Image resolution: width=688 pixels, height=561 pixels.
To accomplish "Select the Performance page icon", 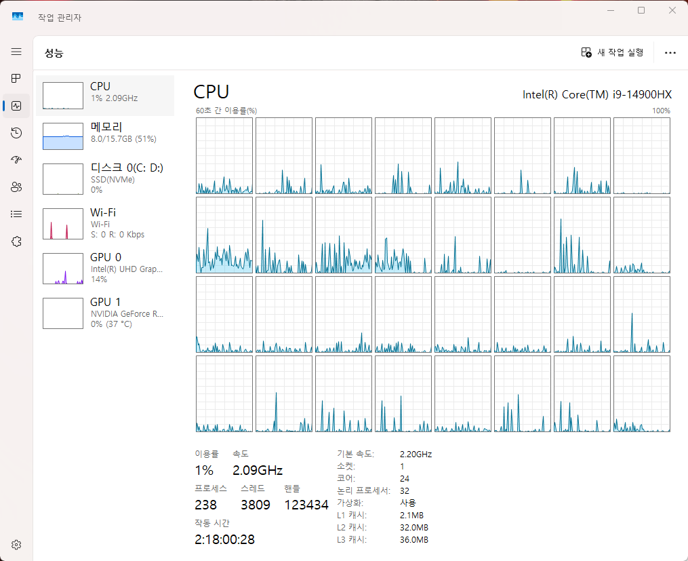I will (16, 106).
